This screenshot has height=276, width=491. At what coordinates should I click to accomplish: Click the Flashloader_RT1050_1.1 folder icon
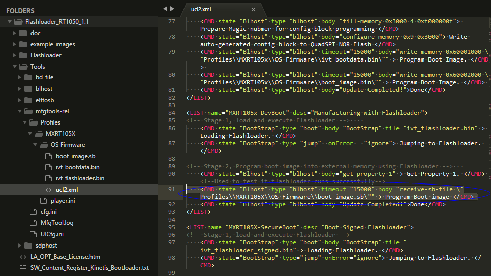click(18, 22)
